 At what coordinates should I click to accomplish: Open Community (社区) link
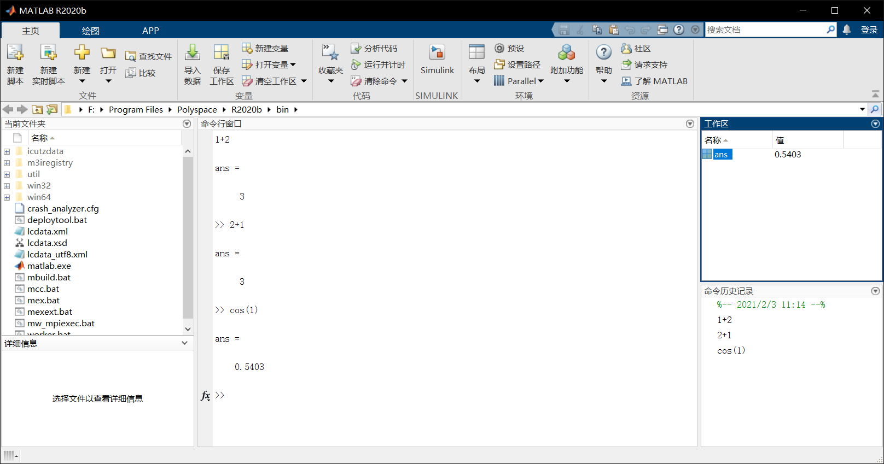coord(636,48)
